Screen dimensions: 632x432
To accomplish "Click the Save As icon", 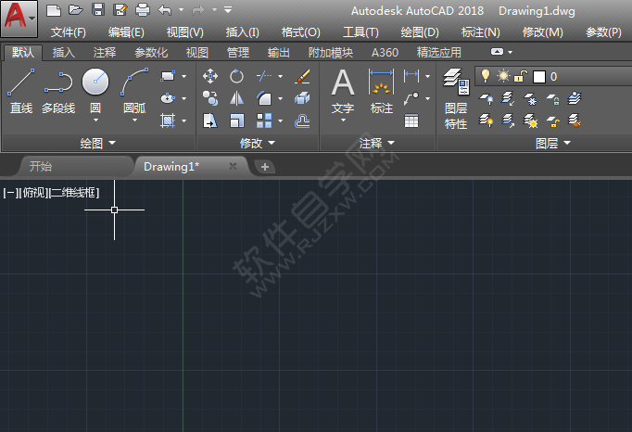I will (x=120, y=9).
